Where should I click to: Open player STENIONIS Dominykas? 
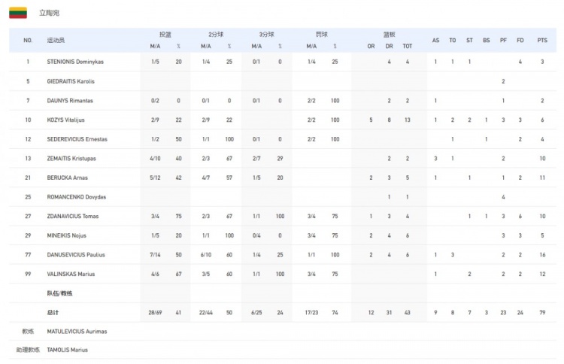74,62
